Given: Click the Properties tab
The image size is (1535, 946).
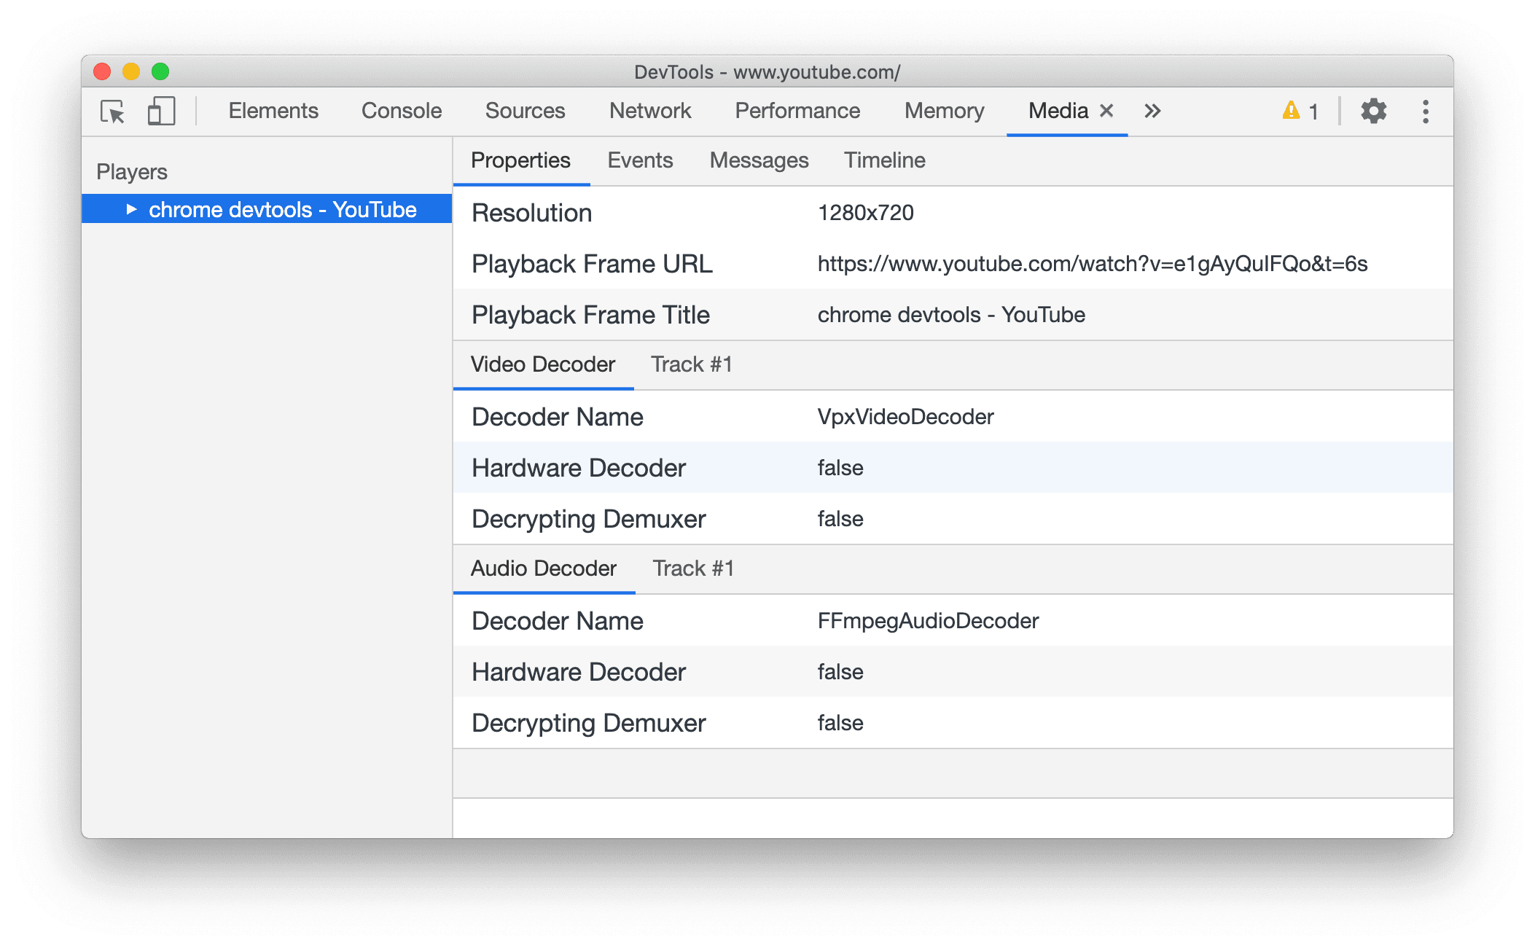Looking at the screenshot, I should pyautogui.click(x=520, y=159).
